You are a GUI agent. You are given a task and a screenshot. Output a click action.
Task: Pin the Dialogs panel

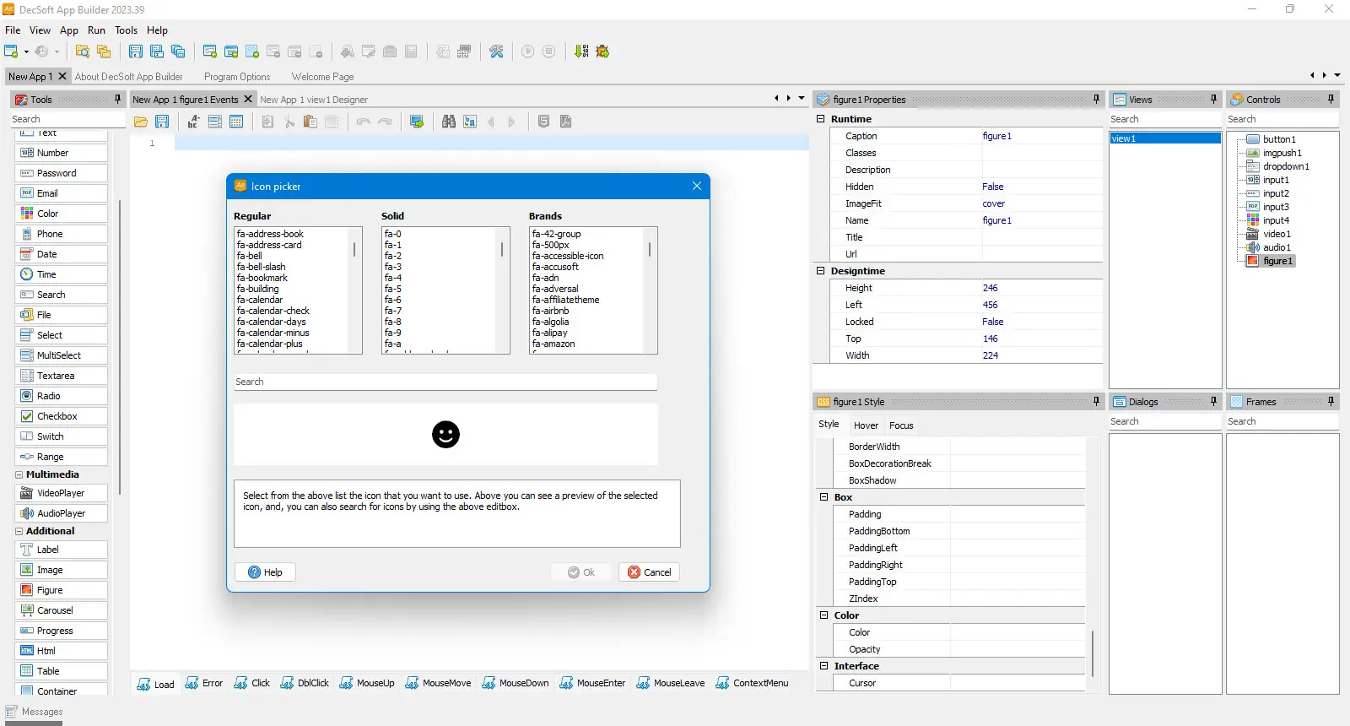click(1213, 401)
